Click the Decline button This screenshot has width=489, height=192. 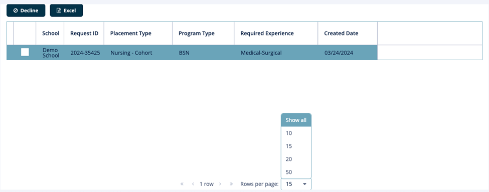tap(26, 11)
